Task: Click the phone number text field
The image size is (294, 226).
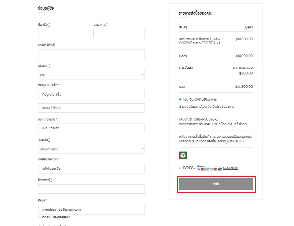Action: click(x=91, y=189)
